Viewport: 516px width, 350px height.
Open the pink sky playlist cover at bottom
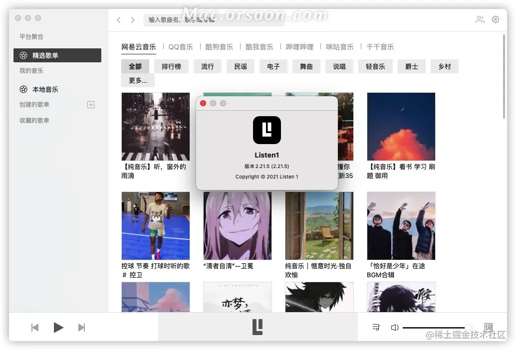(156, 297)
